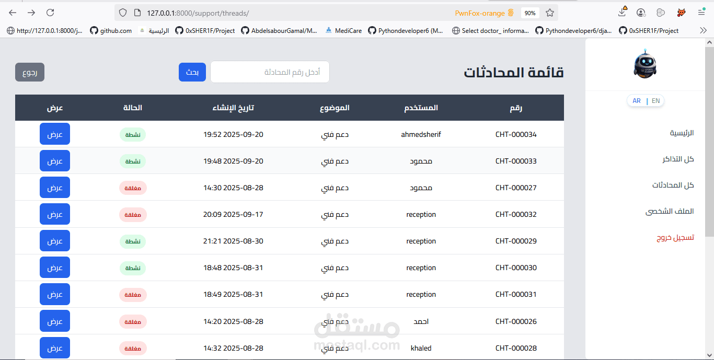Show more bookmarks with the chevron
The image size is (714, 360).
coord(703,31)
